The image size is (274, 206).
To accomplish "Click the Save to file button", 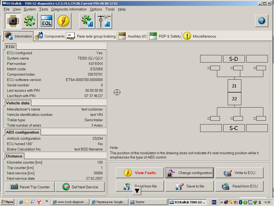I will [x=190, y=186].
